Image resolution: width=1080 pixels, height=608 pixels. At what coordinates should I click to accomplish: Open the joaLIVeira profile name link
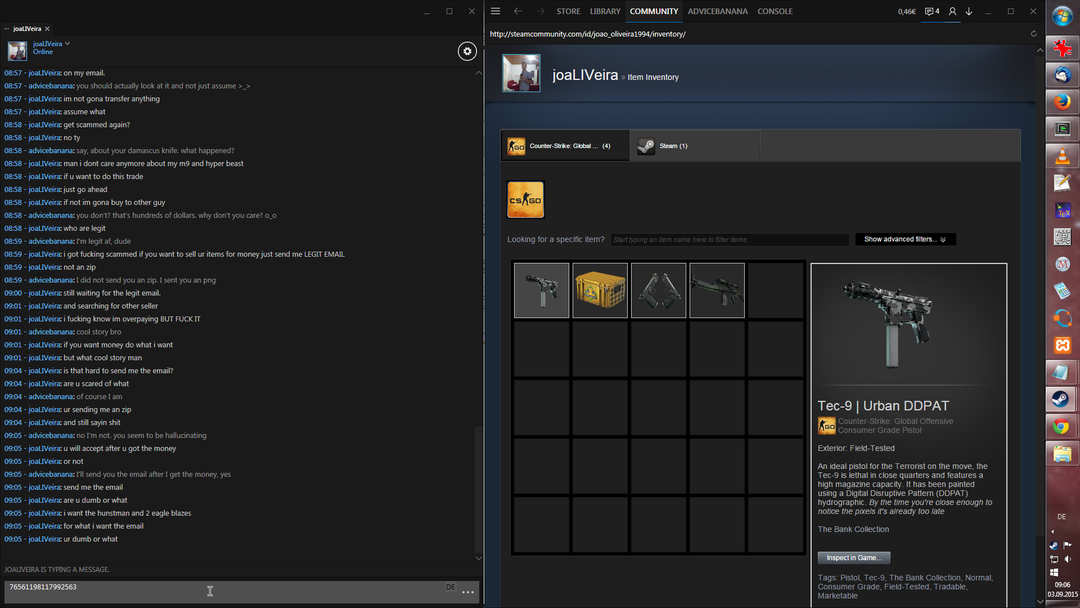(x=585, y=75)
